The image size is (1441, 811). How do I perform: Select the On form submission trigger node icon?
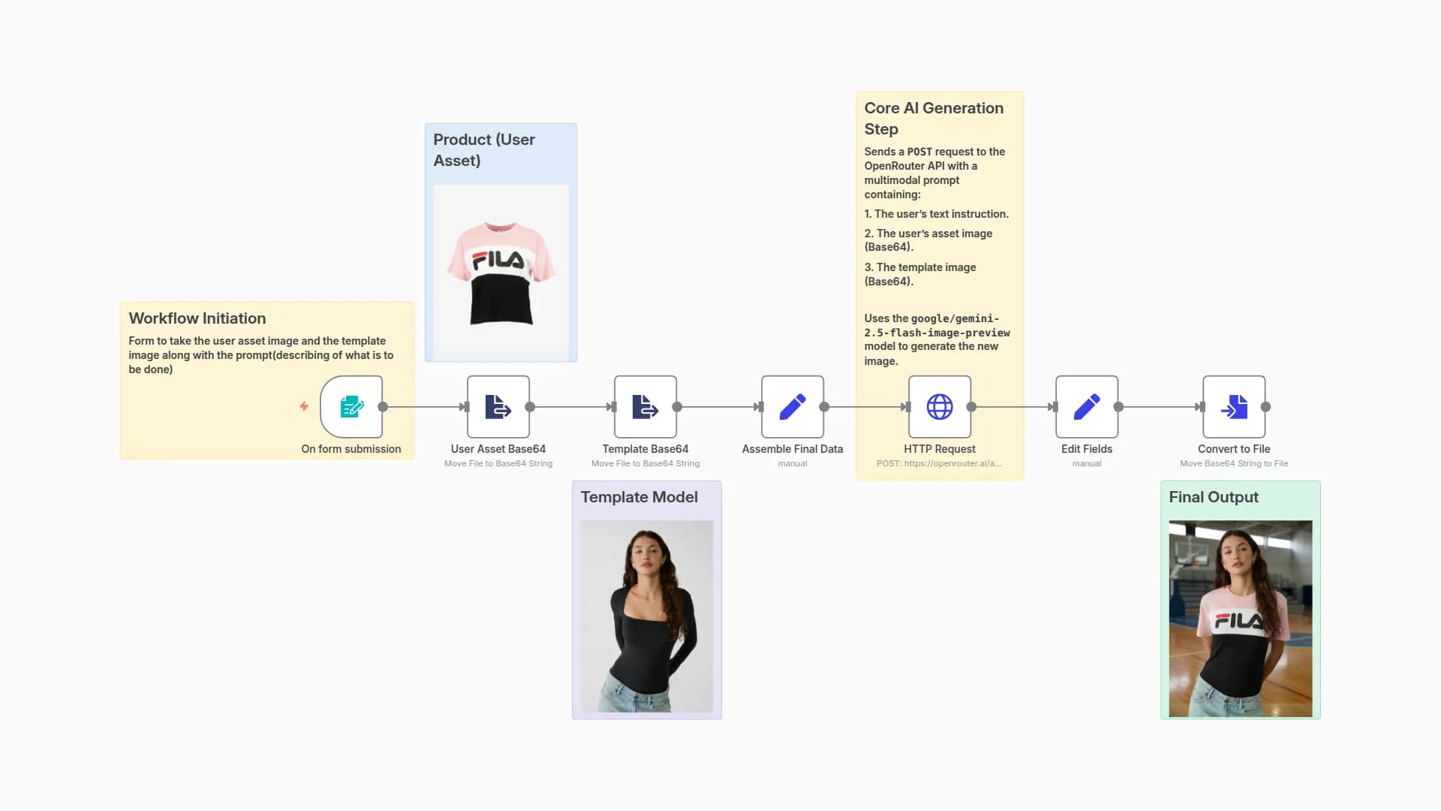[351, 406]
